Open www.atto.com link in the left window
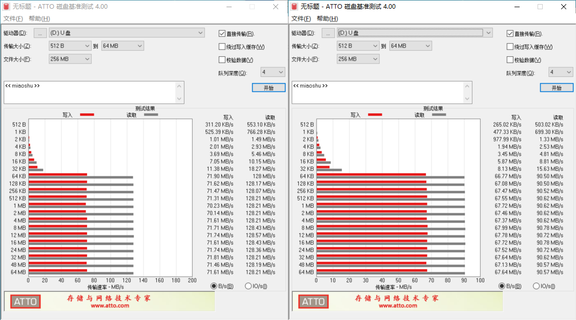The height and width of the screenshot is (320, 576). coord(110,306)
